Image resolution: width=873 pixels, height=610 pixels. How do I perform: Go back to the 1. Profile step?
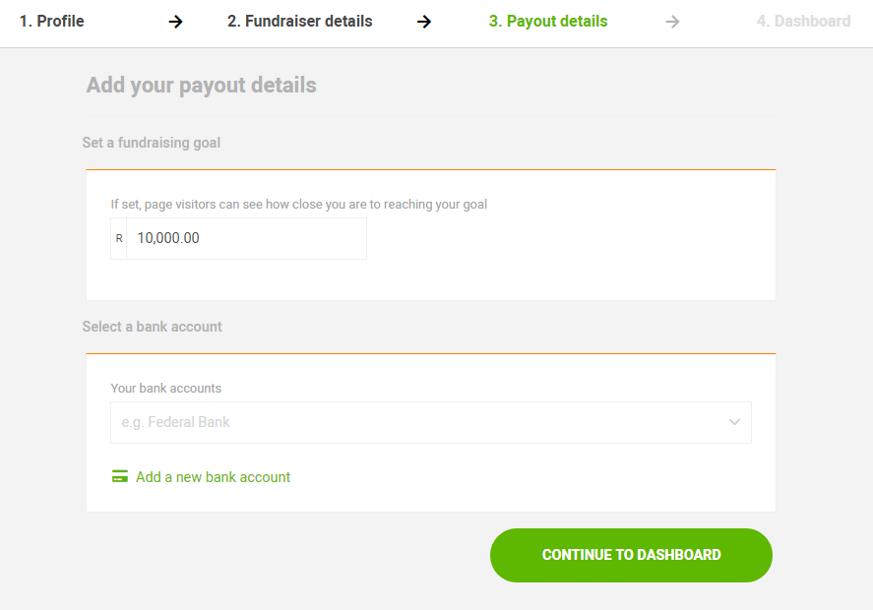51,22
